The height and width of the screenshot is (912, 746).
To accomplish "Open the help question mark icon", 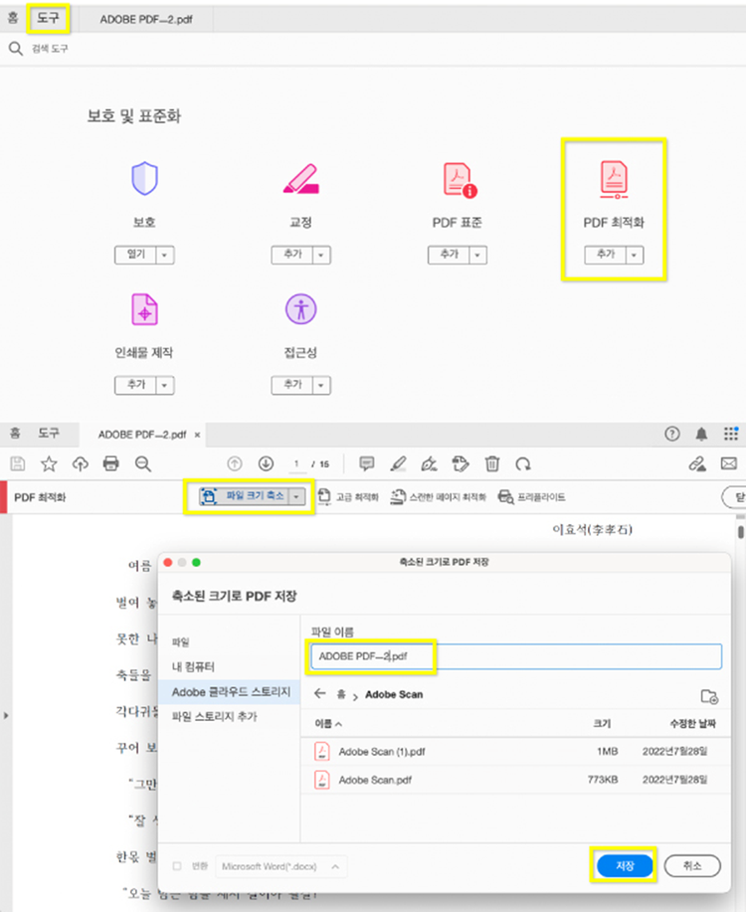I will [x=672, y=434].
